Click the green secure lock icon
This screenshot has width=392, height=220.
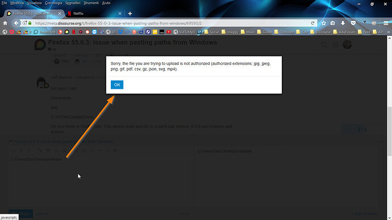point(30,23)
